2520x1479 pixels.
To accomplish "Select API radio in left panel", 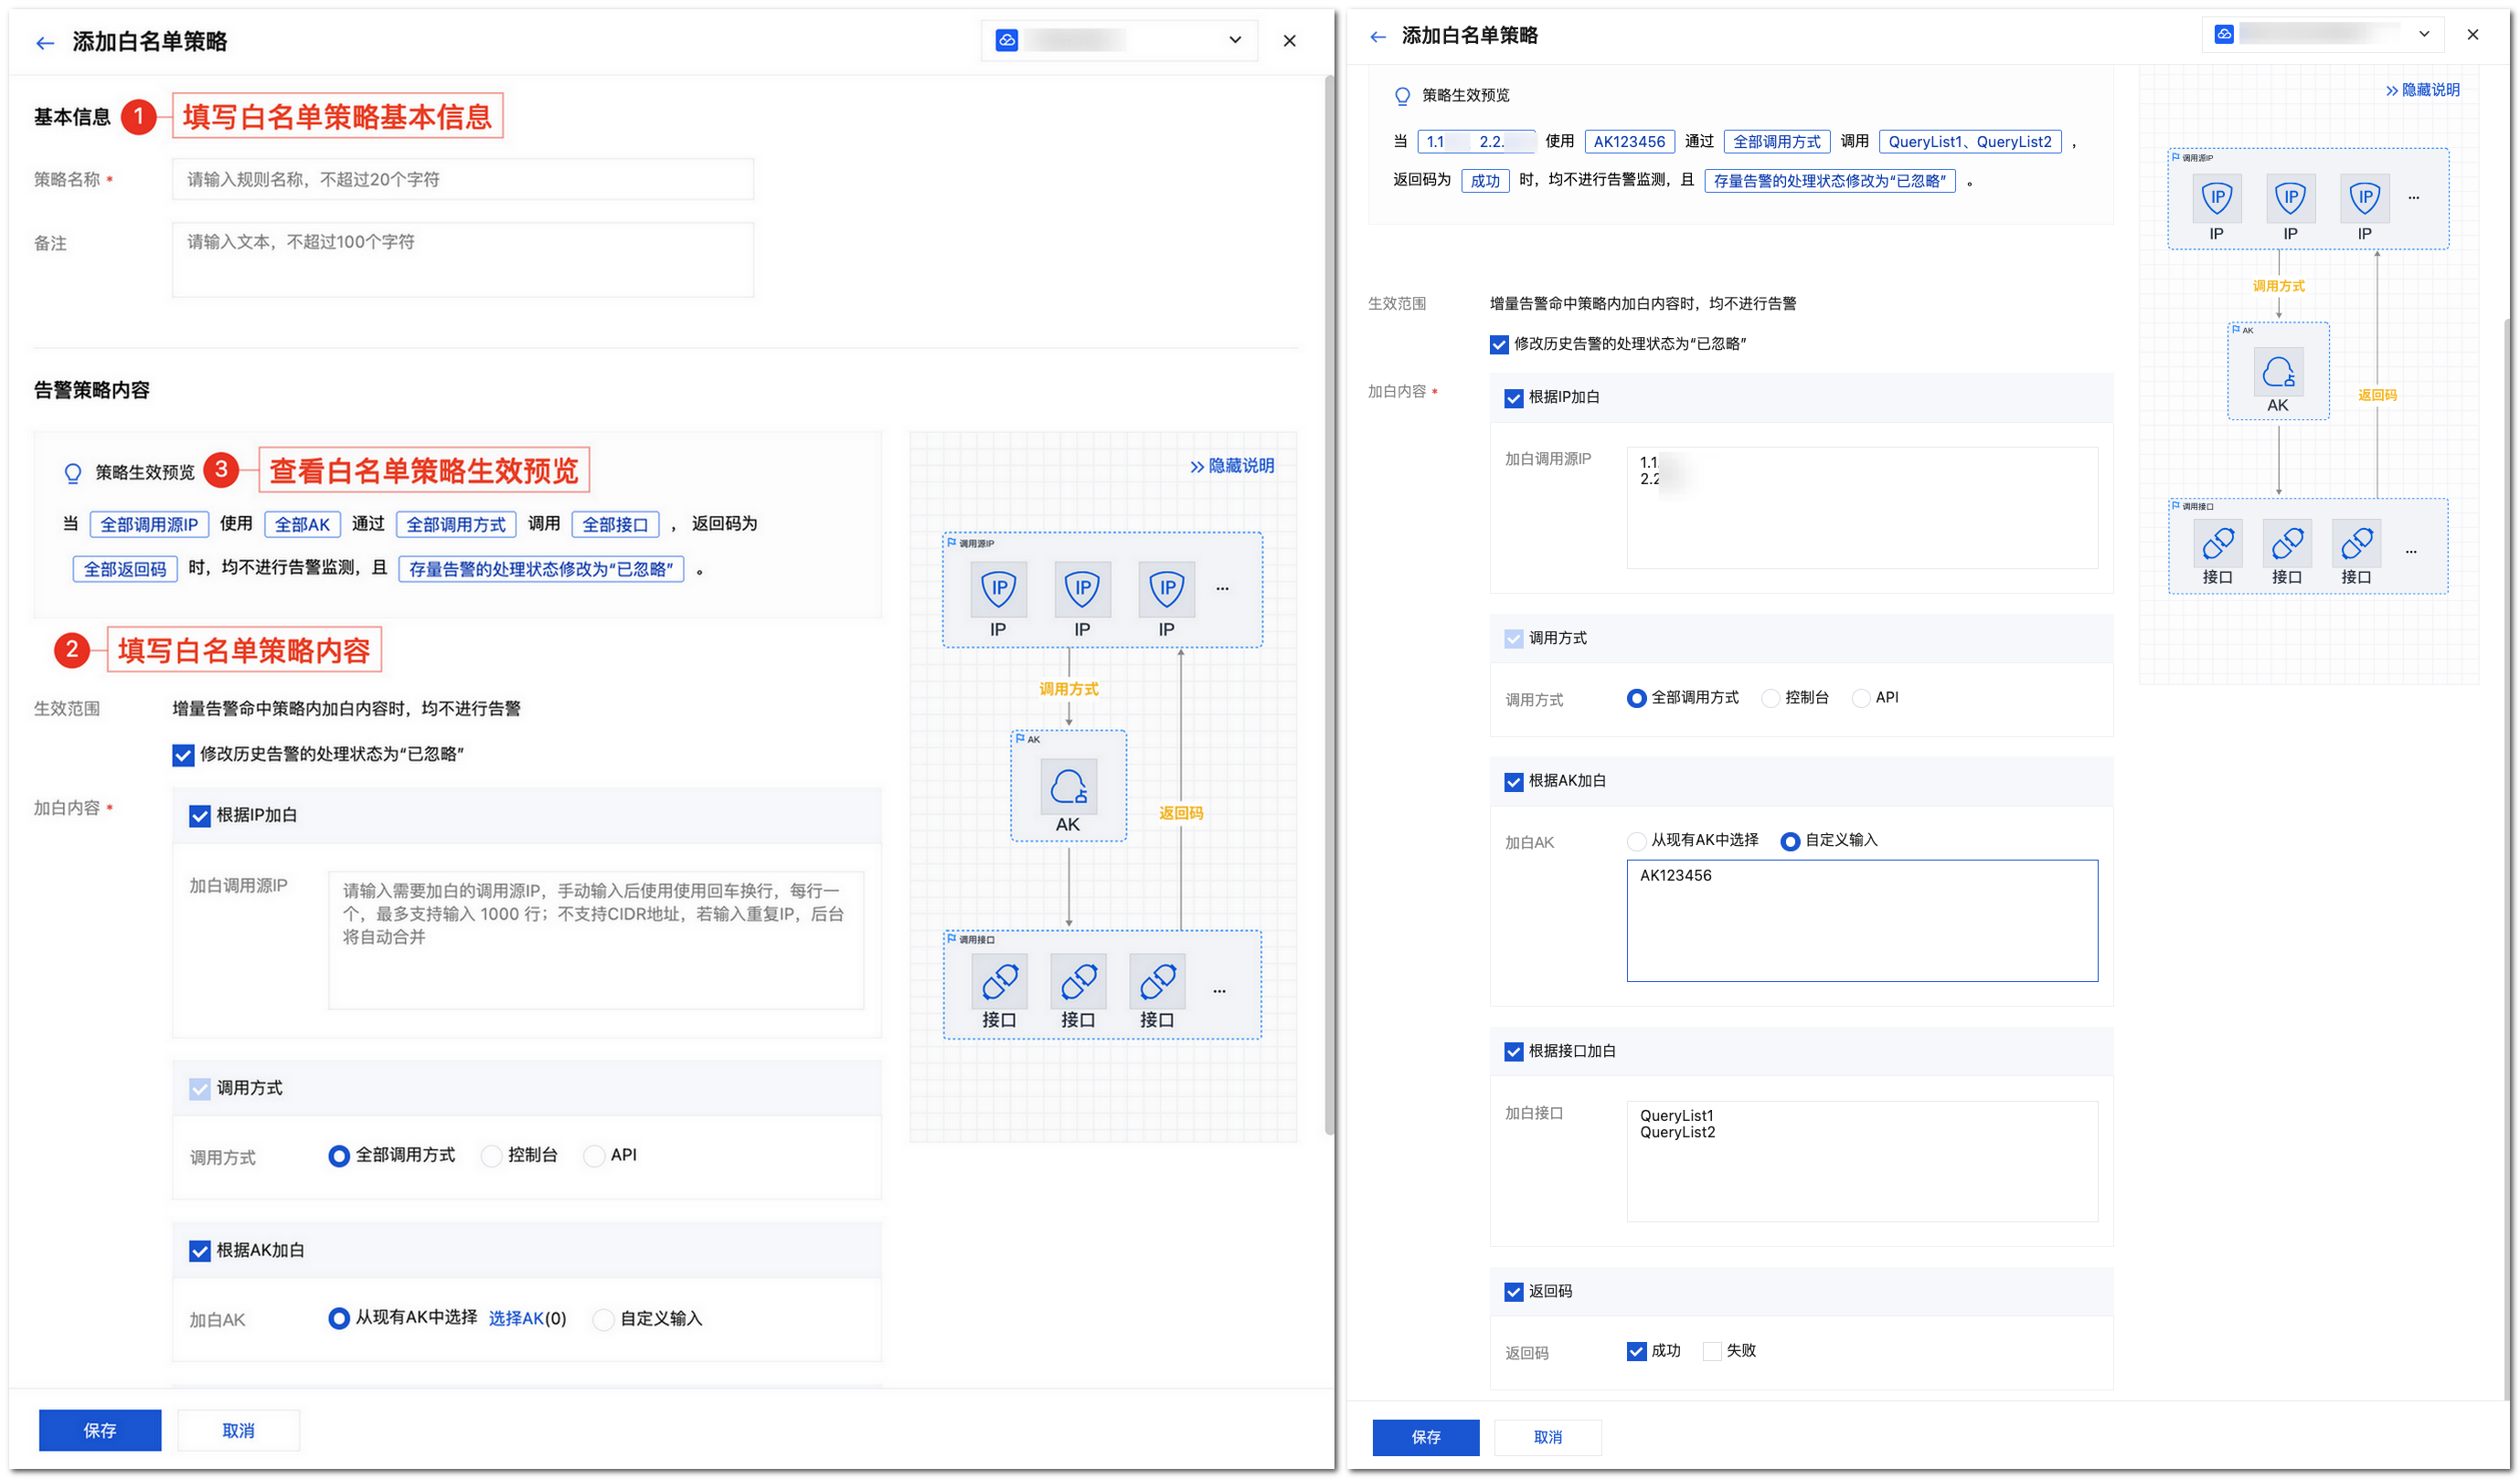I will click(594, 1157).
